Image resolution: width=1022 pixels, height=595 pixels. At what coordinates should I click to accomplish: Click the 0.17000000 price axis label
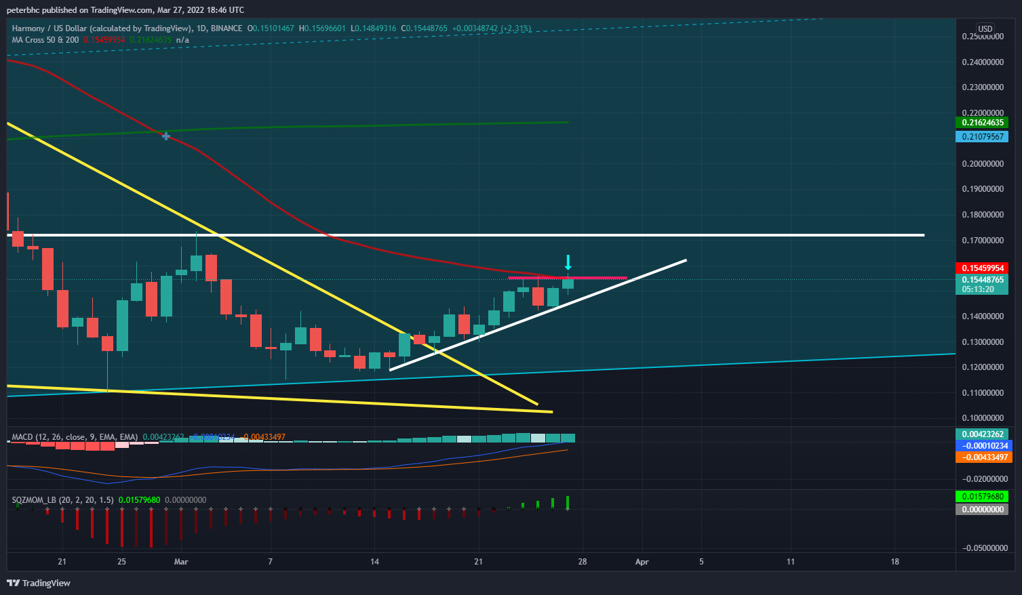983,240
